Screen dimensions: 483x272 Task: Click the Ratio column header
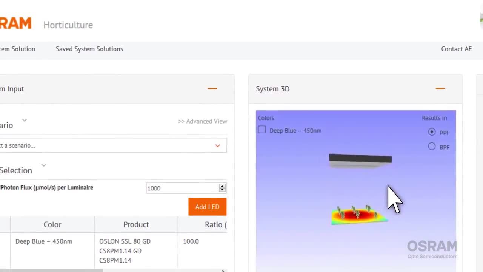point(203,224)
